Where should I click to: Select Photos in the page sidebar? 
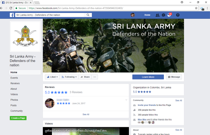(x=14, y=100)
